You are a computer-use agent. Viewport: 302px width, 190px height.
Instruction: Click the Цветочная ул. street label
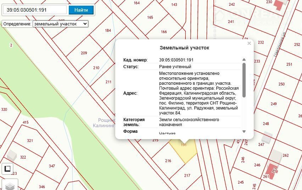click(x=280, y=46)
